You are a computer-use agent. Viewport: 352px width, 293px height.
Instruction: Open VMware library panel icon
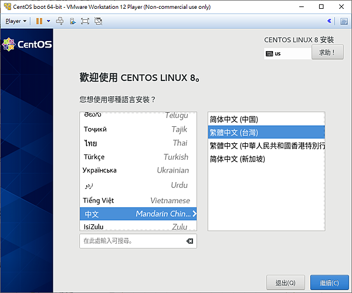[x=344, y=21]
